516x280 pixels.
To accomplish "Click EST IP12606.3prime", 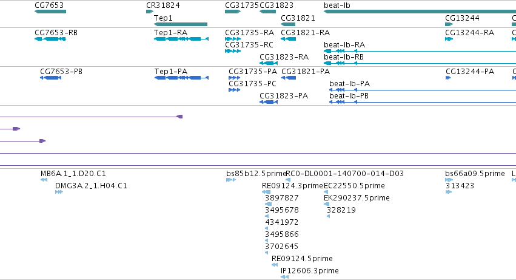I will coord(310,271).
